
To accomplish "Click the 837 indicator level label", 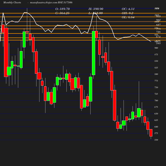I will click(x=158, y=25).
